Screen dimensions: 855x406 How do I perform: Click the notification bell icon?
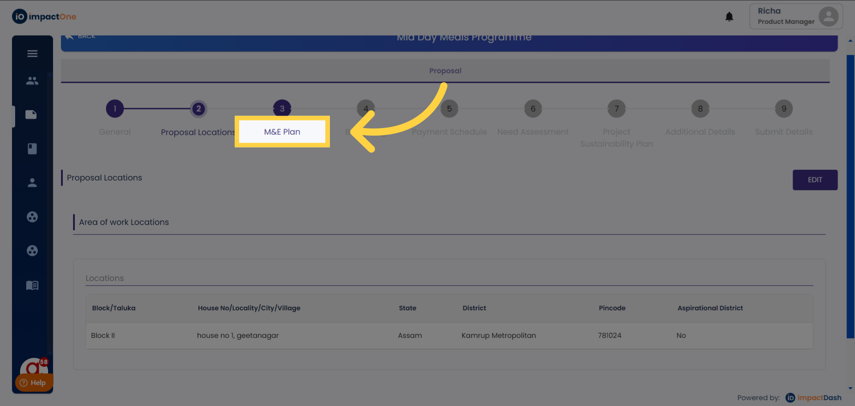tap(729, 17)
